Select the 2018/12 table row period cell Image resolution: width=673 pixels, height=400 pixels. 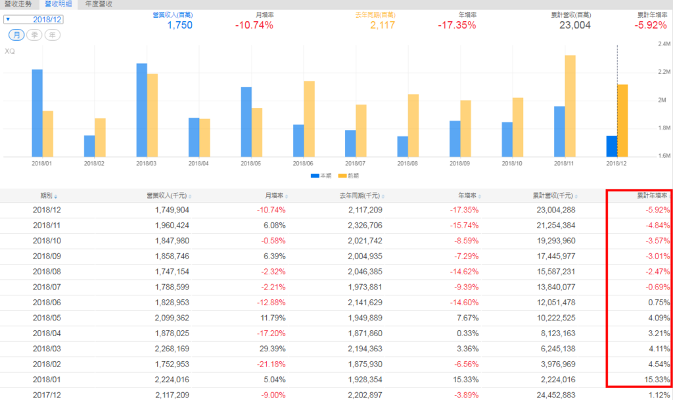(47, 210)
